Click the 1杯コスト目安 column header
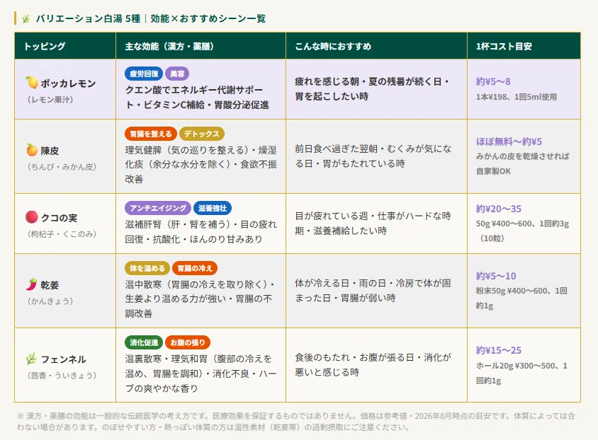 click(524, 46)
